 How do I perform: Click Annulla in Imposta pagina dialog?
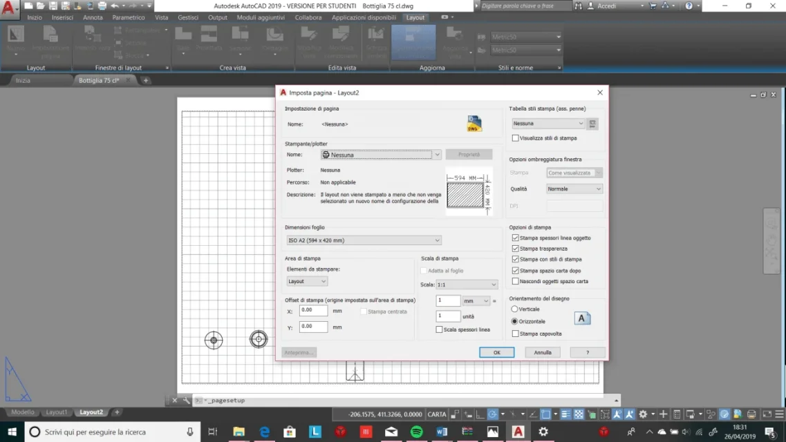(543, 352)
